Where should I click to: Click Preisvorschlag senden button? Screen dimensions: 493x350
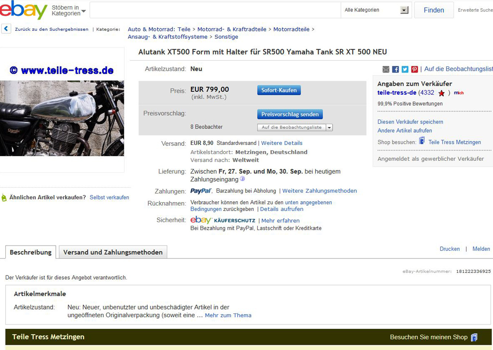pos(290,115)
